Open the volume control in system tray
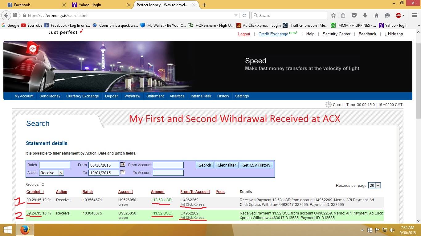The image size is (421, 236). coord(392,230)
